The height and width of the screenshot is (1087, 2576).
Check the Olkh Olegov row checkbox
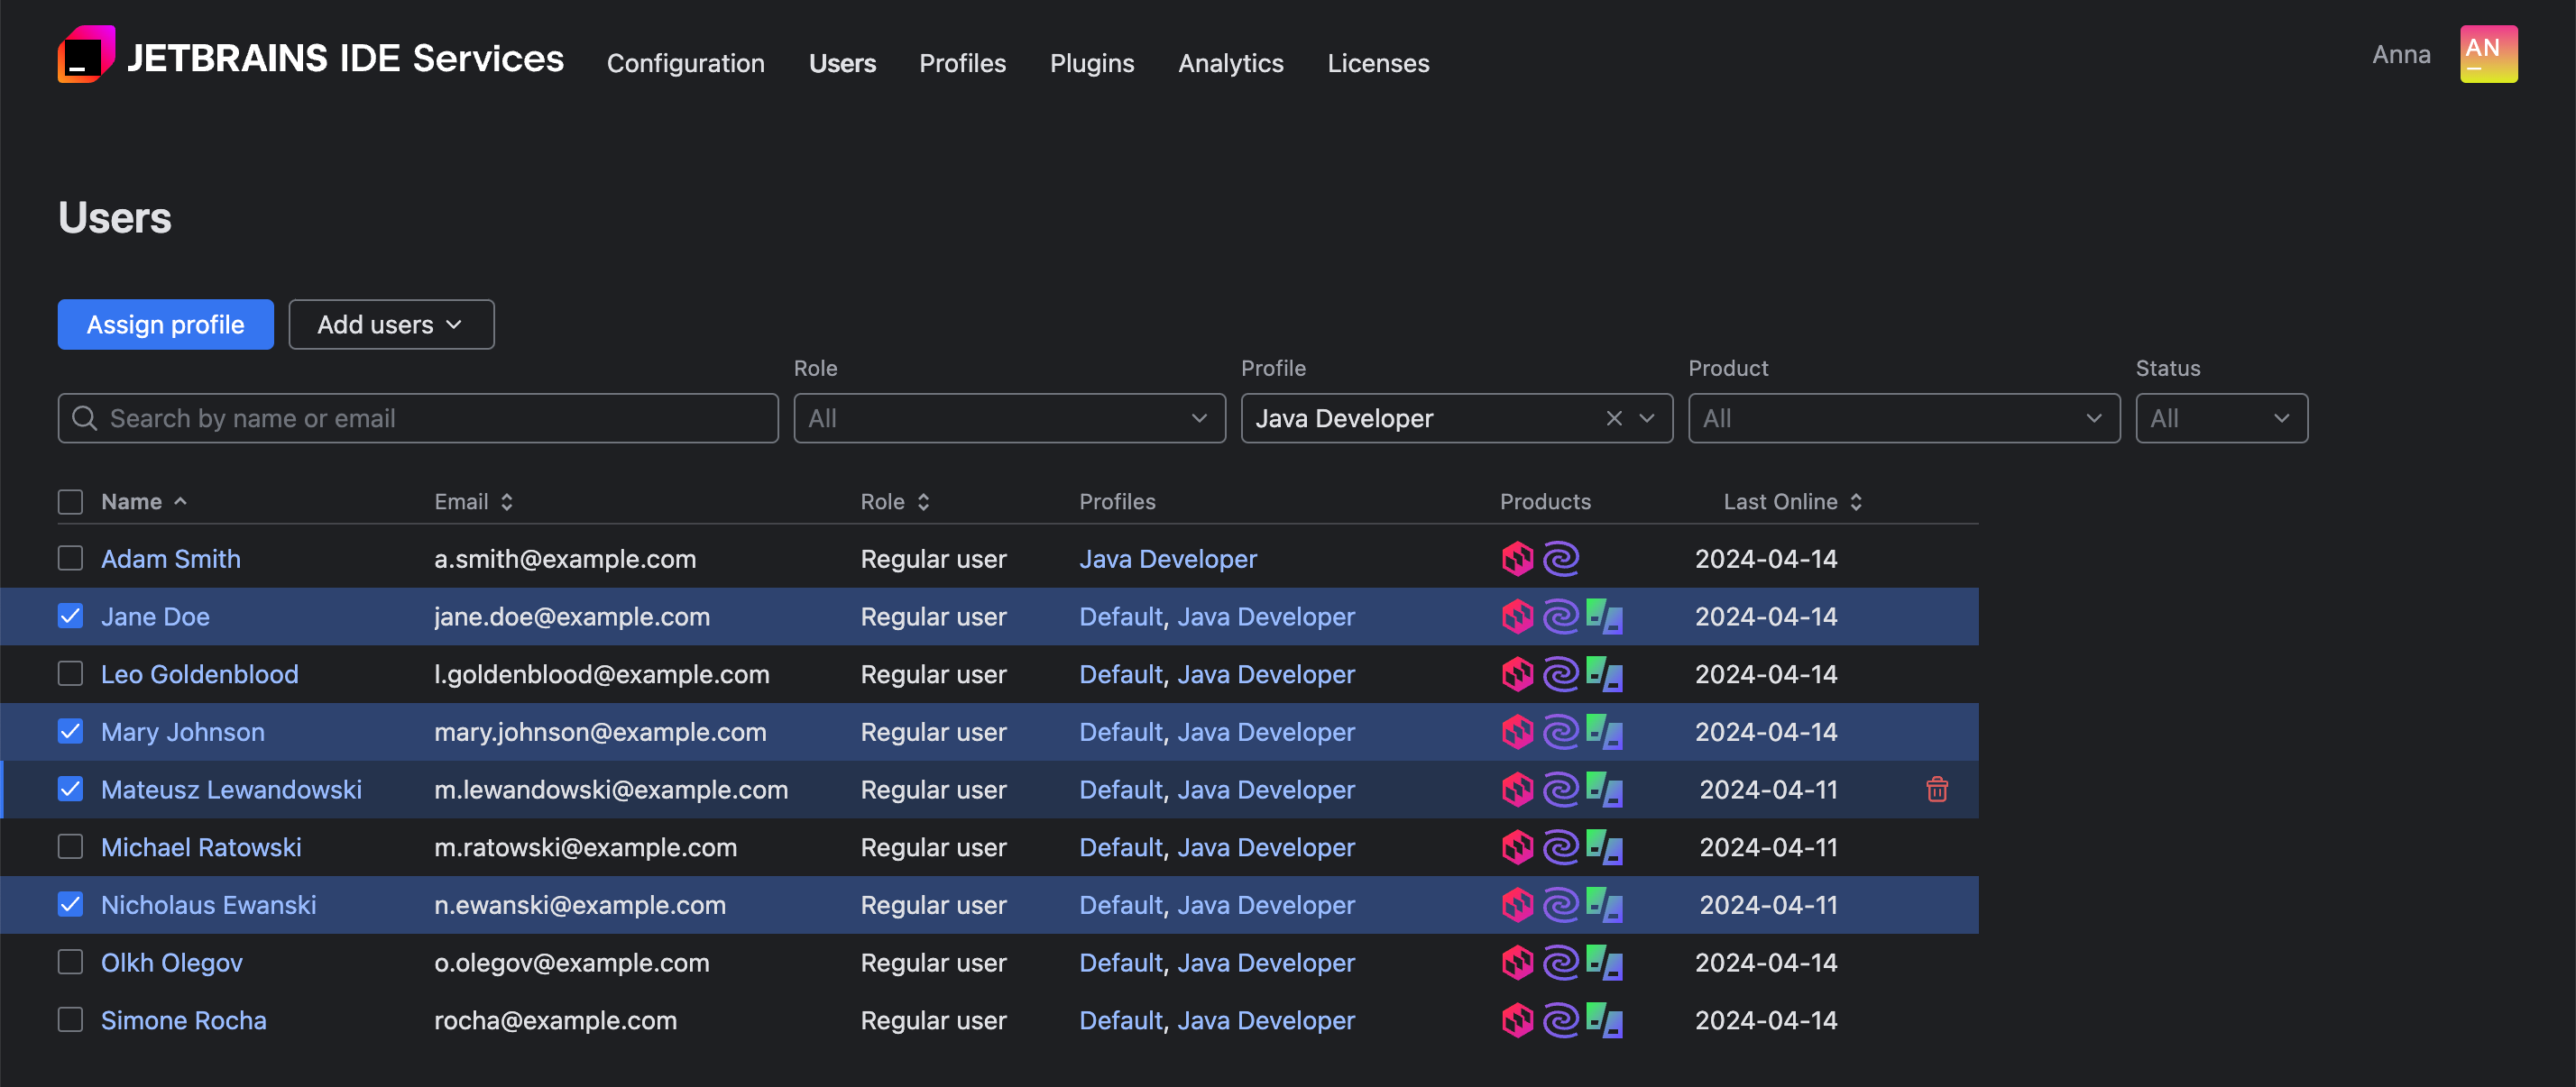[70, 961]
